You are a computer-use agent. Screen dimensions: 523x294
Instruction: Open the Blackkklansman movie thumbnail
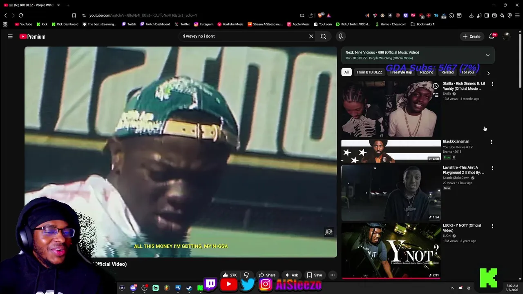391,151
